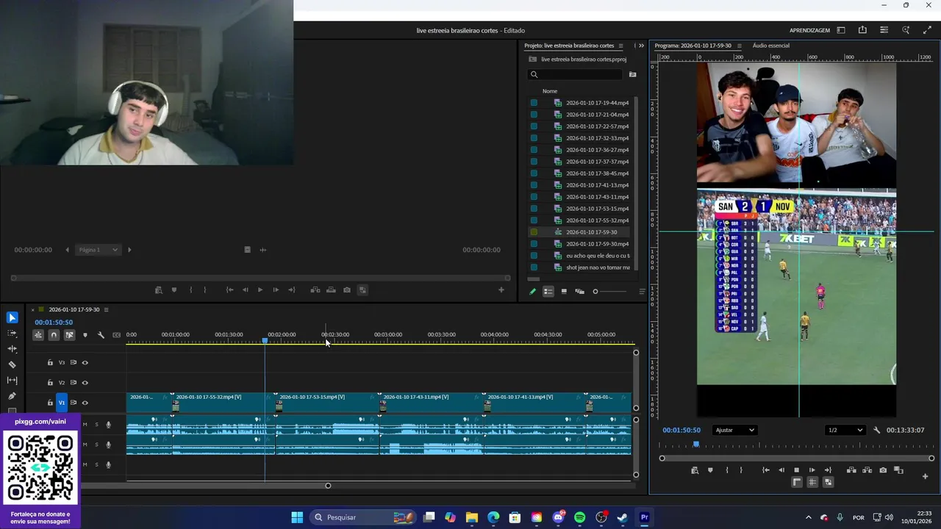Screen dimensions: 941x529
Task: Click the Program monitor zoom scroll bar
Action: click(x=796, y=458)
